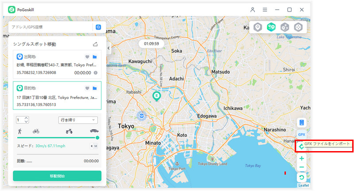Click the blue current location marker
Screen dimensions: 354x191
pyautogui.click(x=142, y=116)
